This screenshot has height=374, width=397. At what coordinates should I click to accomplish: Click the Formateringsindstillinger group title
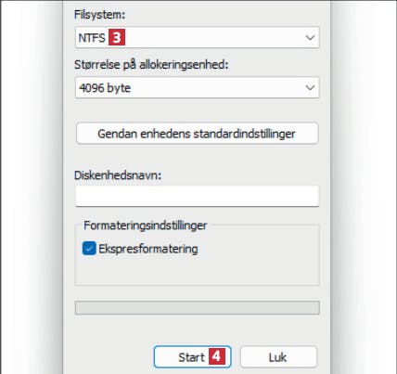pos(146,226)
